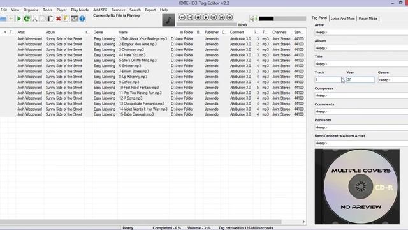
Task: Click the paste clipboard toolbar icon
Action: coord(50,19)
